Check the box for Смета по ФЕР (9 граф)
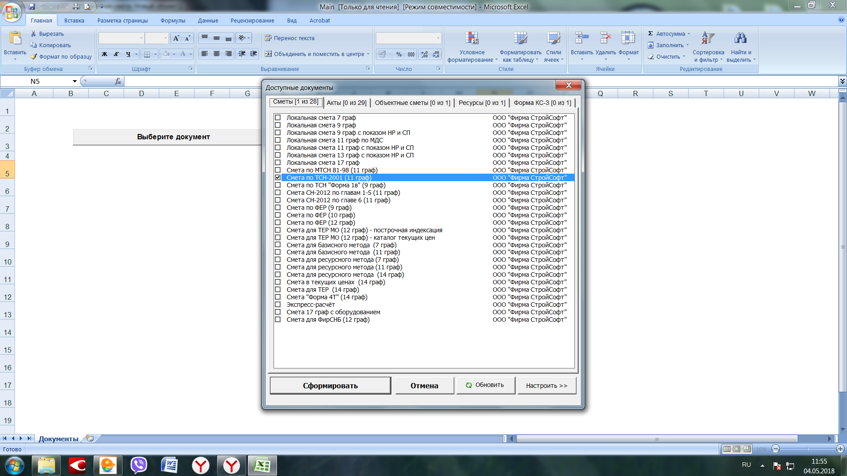The width and height of the screenshot is (847, 476). [278, 208]
